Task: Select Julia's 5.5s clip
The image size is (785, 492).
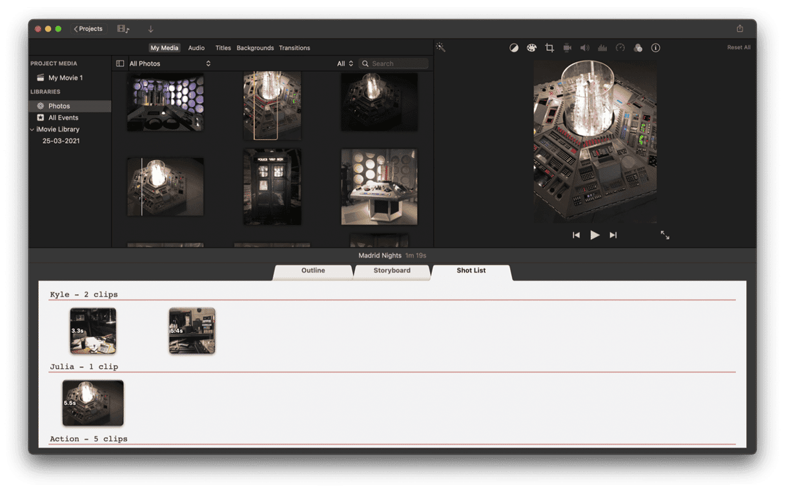Action: click(93, 403)
